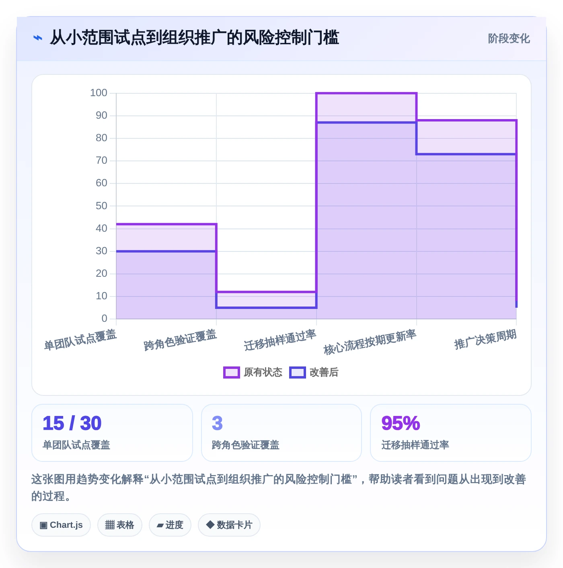Open the 3 跨角色验证覆盖 card
The height and width of the screenshot is (568, 563).
(x=281, y=433)
